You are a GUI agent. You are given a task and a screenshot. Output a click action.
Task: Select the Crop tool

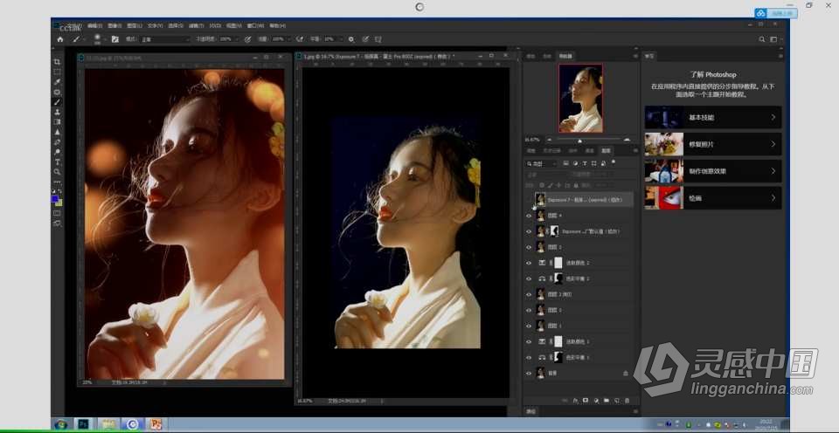coord(57,62)
